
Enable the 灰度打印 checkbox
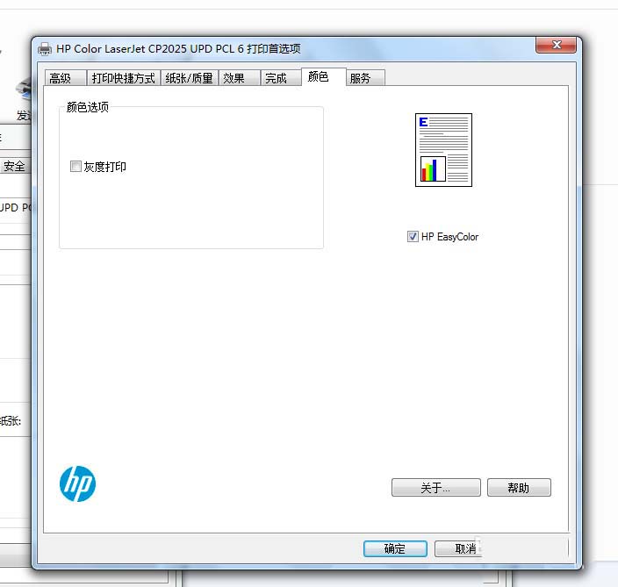[x=75, y=166]
